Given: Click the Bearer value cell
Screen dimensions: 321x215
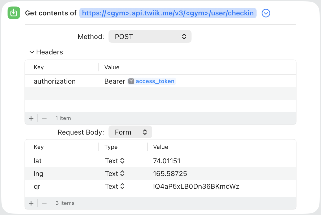Looking at the screenshot, I should pos(115,81).
